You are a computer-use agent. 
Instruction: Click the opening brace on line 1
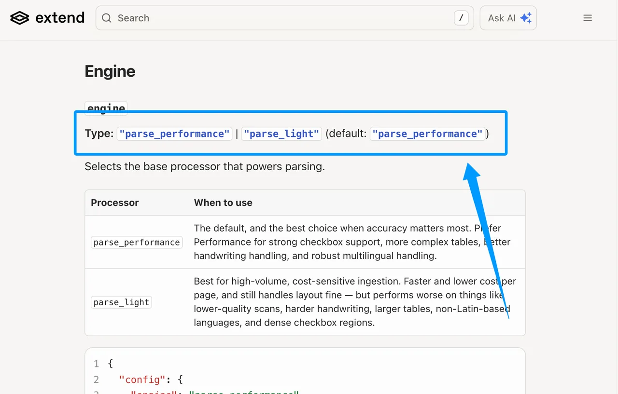(111, 364)
